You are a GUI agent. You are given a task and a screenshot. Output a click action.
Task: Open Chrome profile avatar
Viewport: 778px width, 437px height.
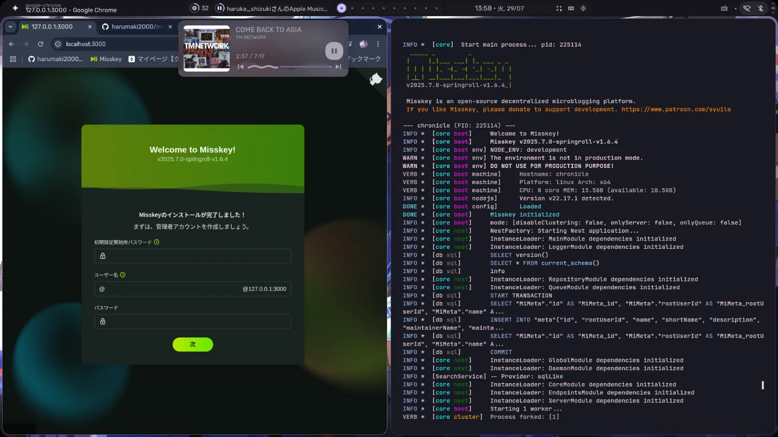pyautogui.click(x=364, y=44)
